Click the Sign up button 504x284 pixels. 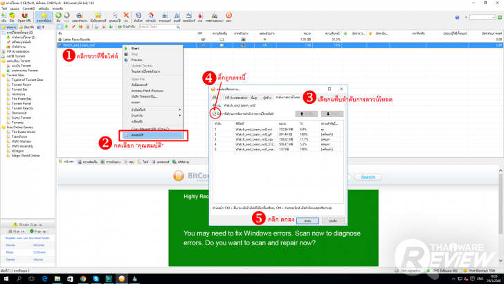click(38, 231)
